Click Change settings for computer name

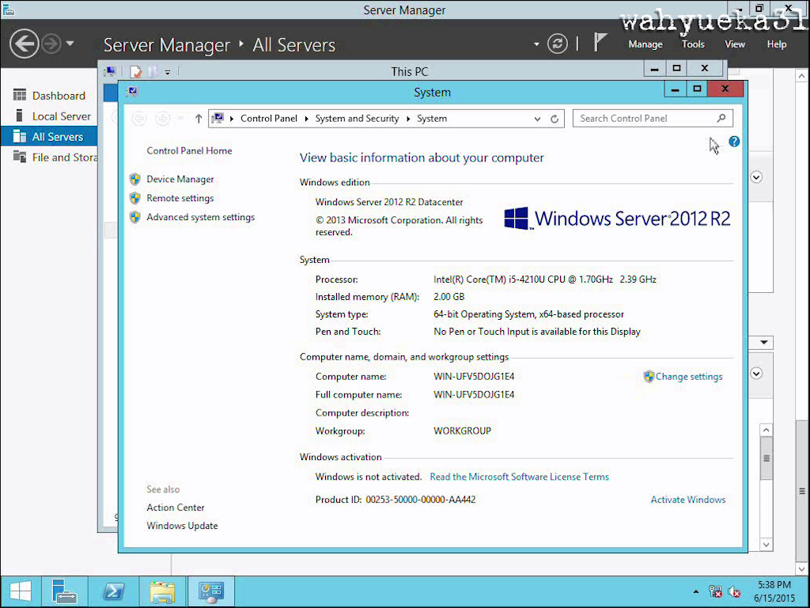click(689, 376)
